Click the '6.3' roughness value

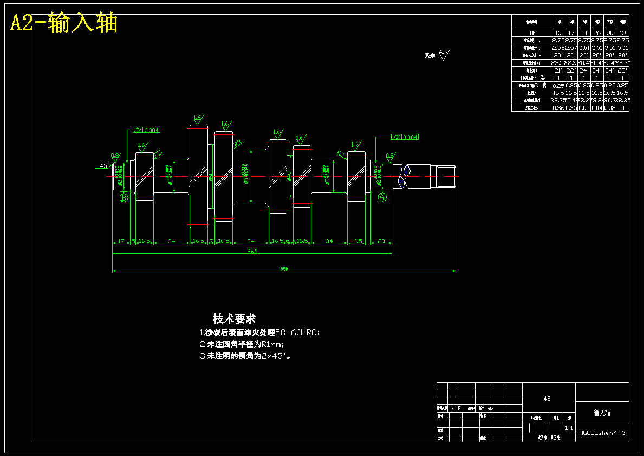[444, 52]
